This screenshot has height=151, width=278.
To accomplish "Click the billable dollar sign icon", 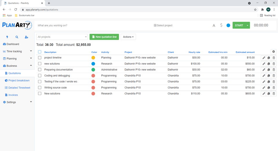I will [x=221, y=25].
